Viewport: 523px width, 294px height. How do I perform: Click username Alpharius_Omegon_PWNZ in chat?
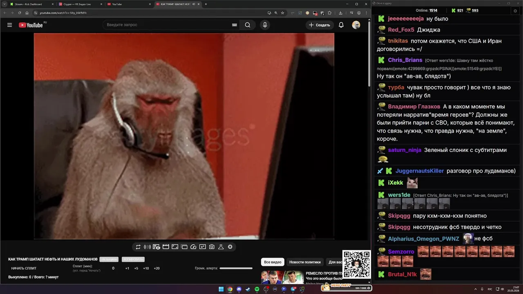click(x=423, y=238)
